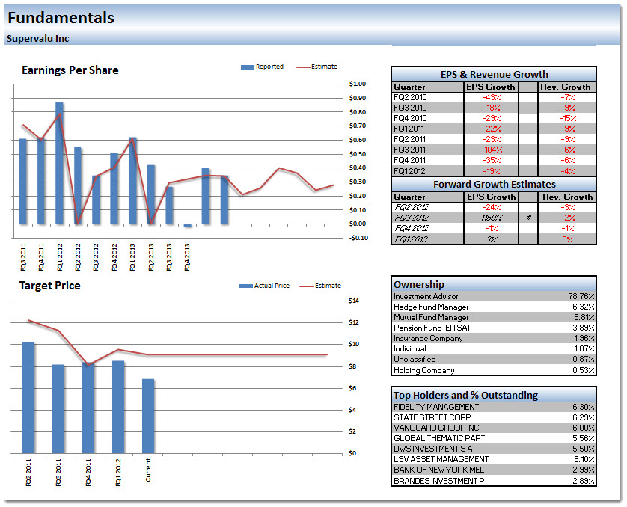Click the STATE STREET CORP holder row
Screen dimensions: 627x507
point(494,417)
